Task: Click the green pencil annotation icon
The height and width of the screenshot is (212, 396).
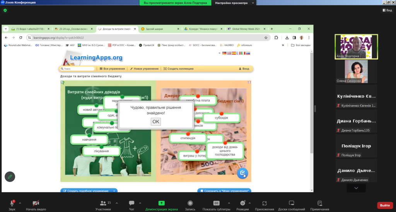Action: pos(10,177)
